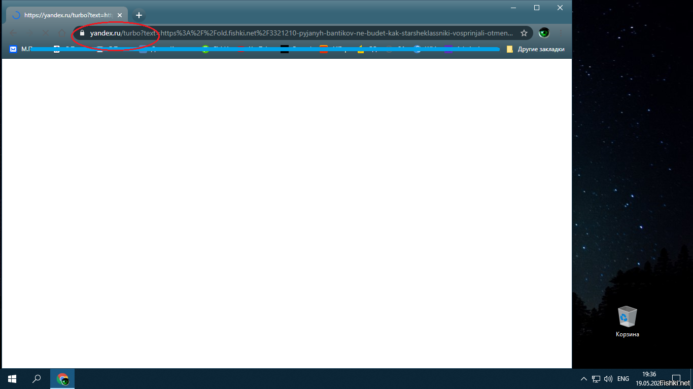Viewport: 693px width, 389px height.
Task: Click the address bar URL field
Action: tap(302, 33)
